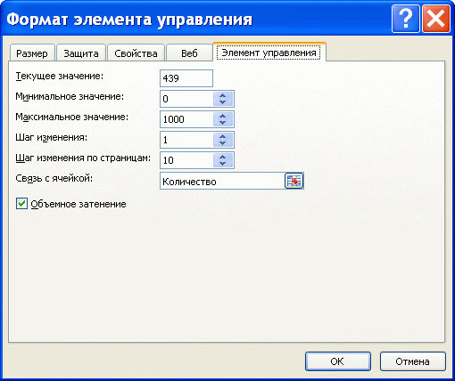Decrease Максимальное значение with down arrow
455x381 pixels.
click(223, 123)
